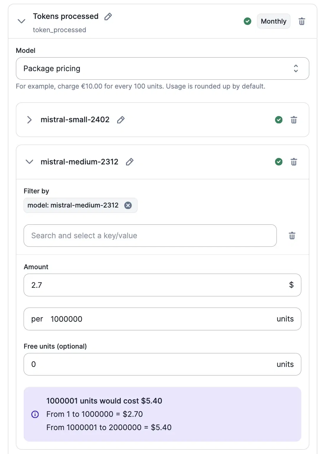Collapse the Tokens processed section
This screenshot has width=324, height=454.
pyautogui.click(x=22, y=21)
